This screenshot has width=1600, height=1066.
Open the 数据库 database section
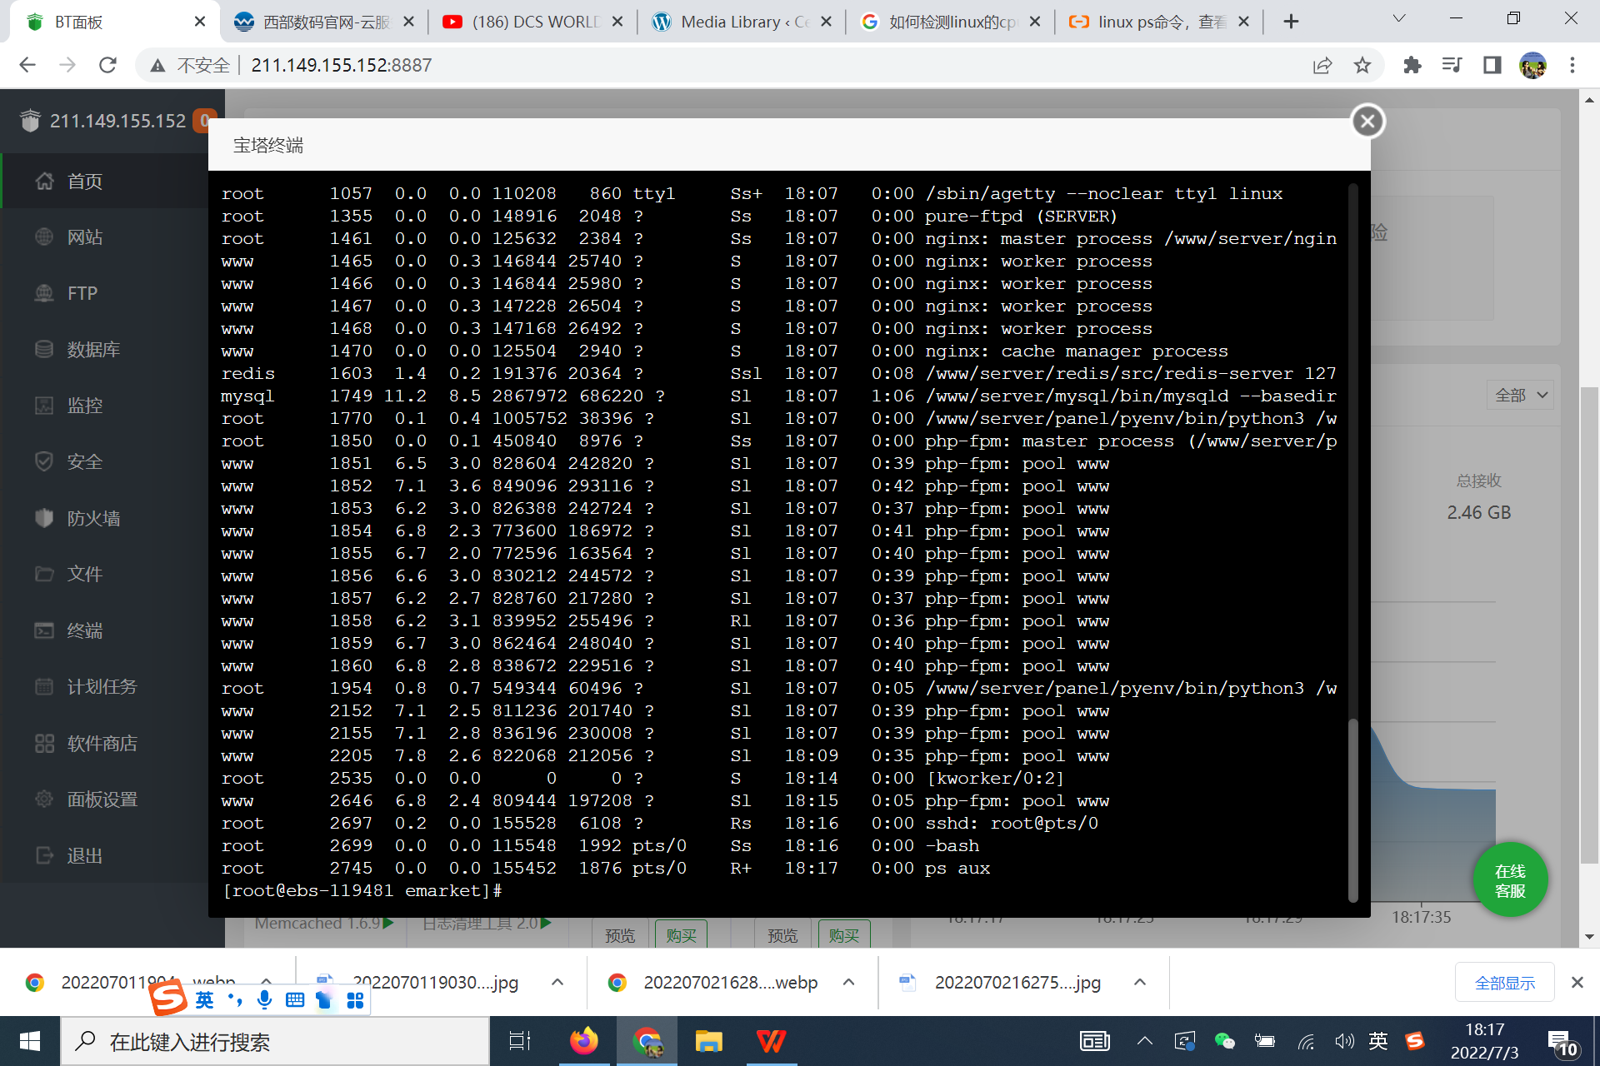pos(92,350)
